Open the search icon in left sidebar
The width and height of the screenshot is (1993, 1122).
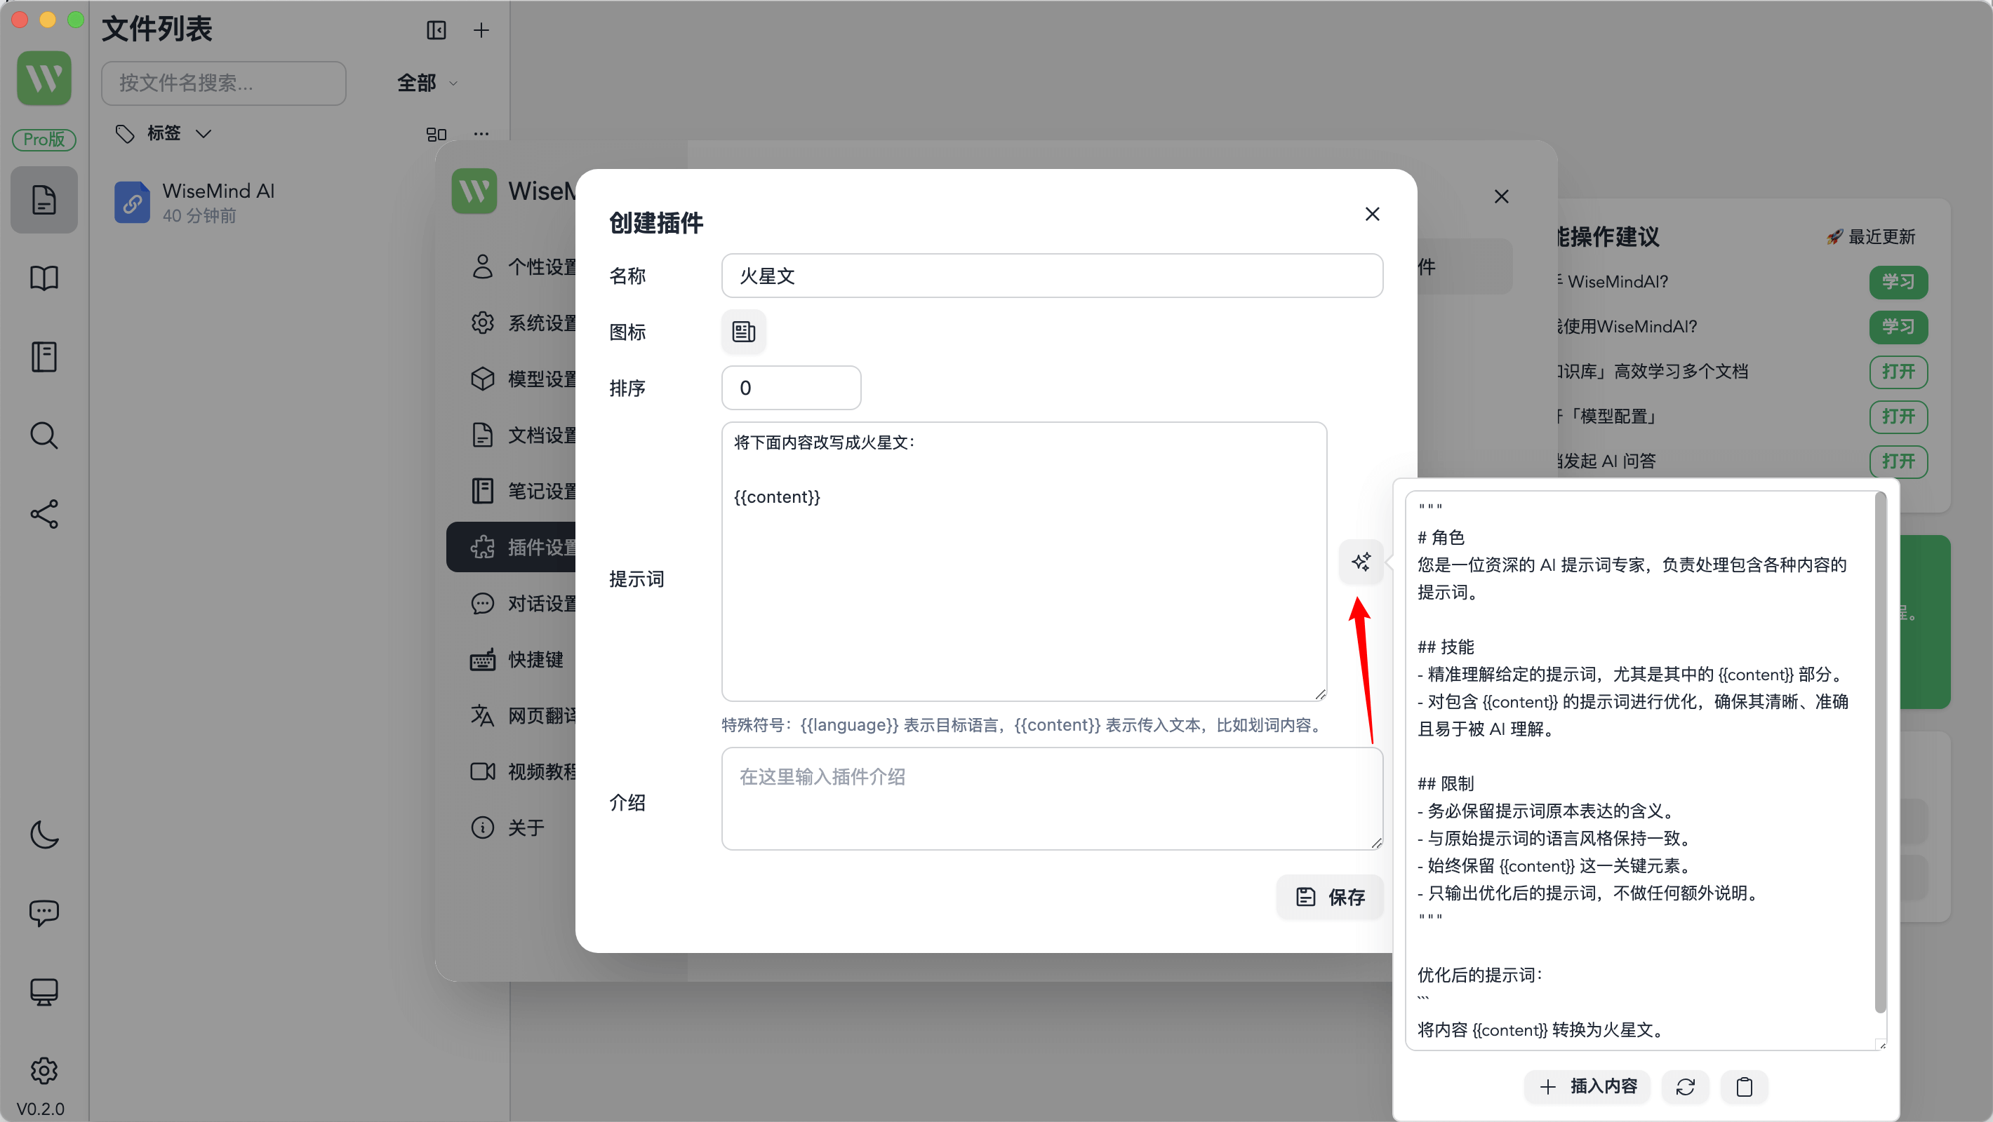coord(44,436)
